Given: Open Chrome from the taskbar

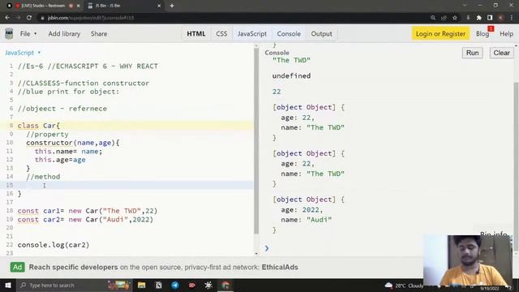Looking at the screenshot, I should (x=225, y=285).
